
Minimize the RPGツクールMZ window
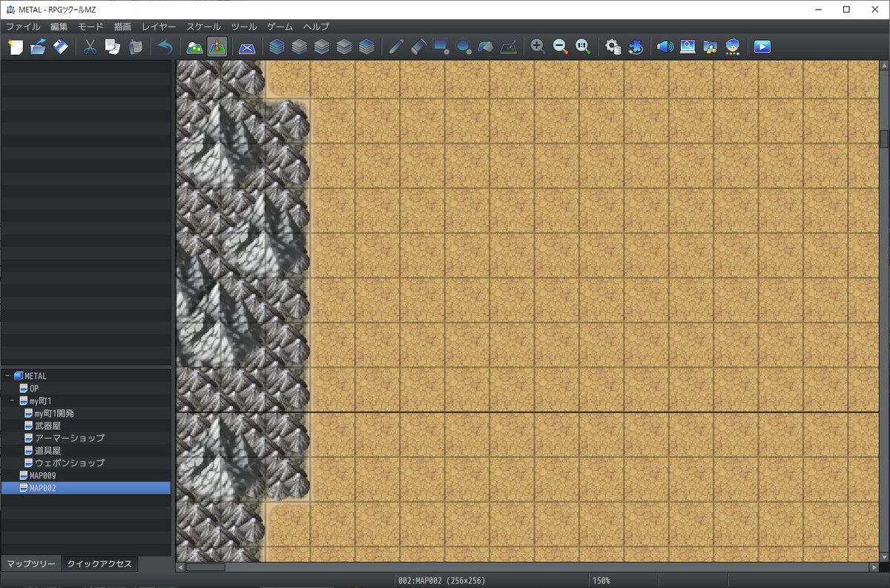coord(818,9)
